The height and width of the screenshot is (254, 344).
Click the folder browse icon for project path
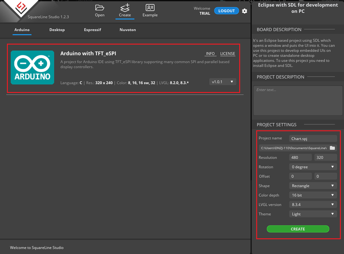click(332, 148)
